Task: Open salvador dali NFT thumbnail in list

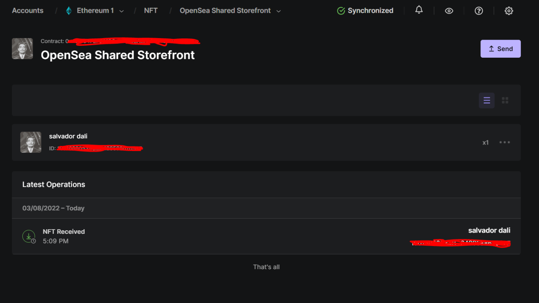Action: pos(31,142)
